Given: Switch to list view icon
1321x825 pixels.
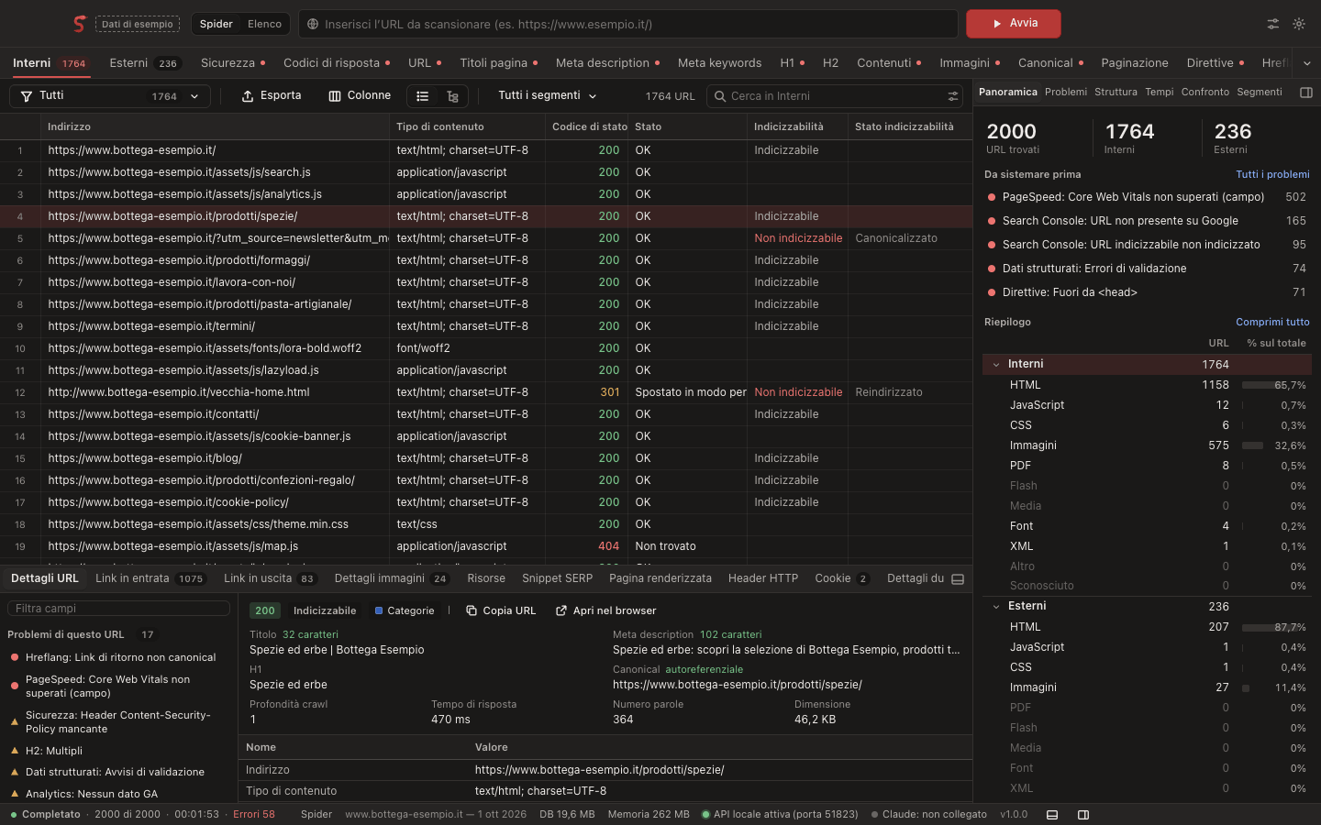Looking at the screenshot, I should [423, 96].
